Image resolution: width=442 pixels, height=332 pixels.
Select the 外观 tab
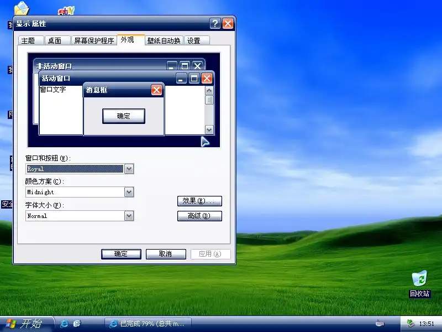pyautogui.click(x=131, y=40)
